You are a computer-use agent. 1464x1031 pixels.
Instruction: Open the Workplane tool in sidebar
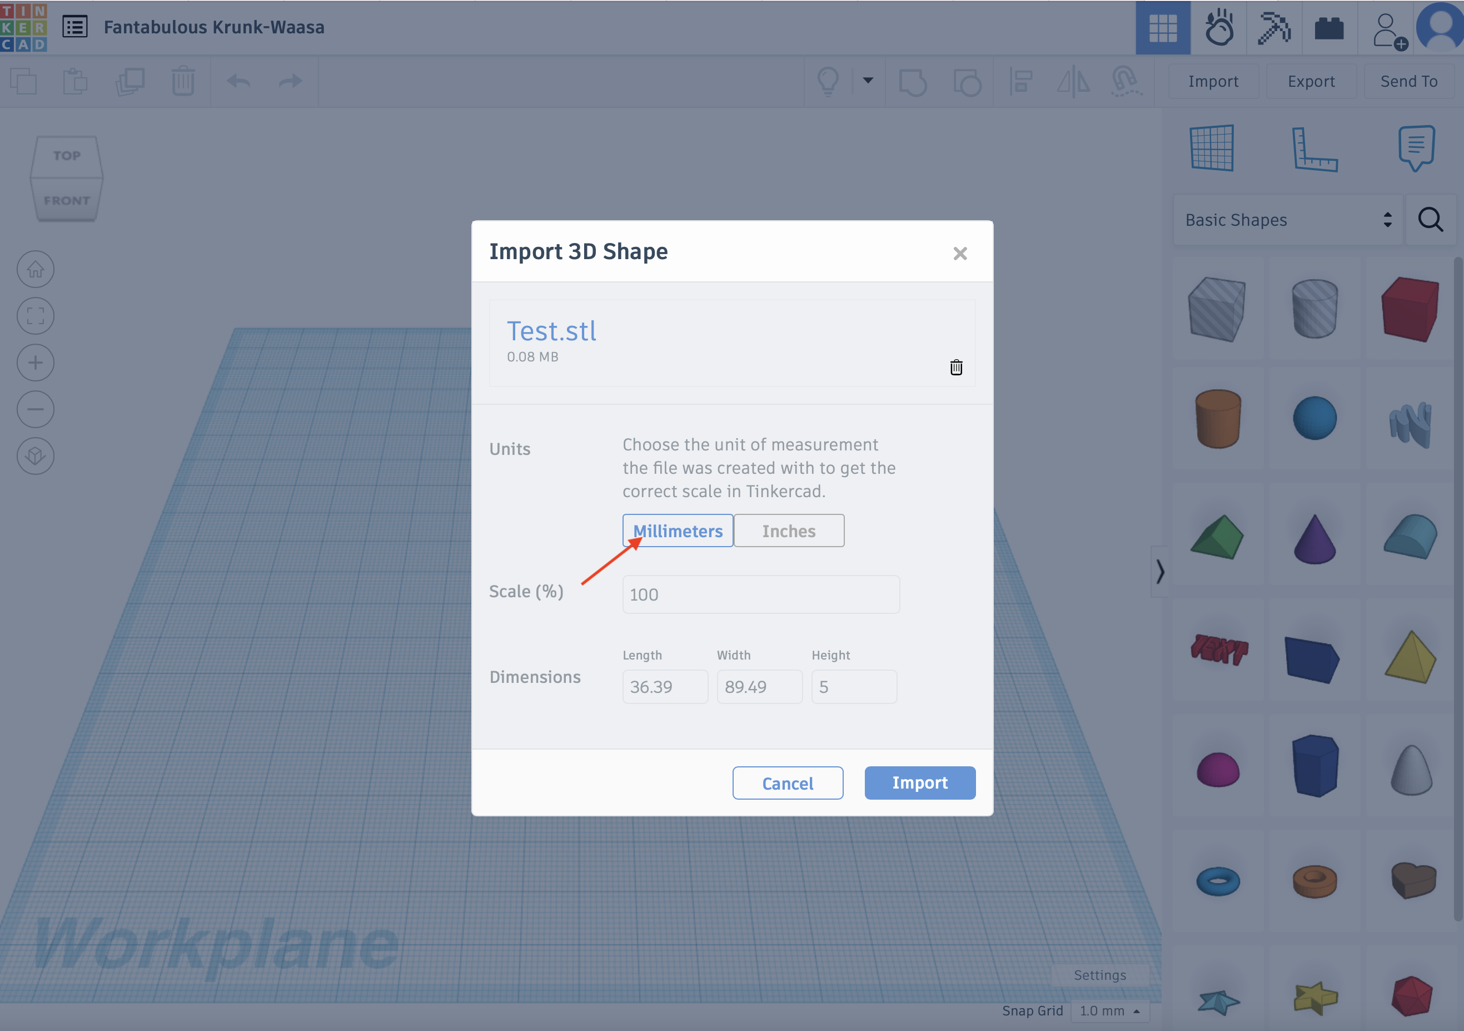pyautogui.click(x=1212, y=148)
